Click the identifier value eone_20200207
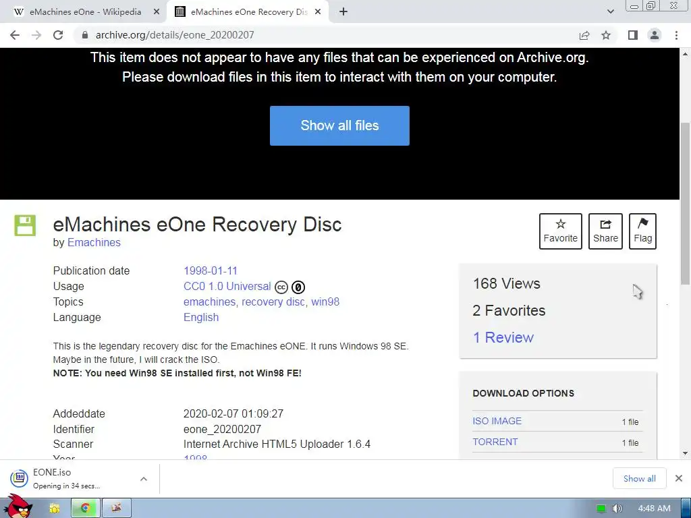Viewport: 691px width, 518px height. pos(222,429)
